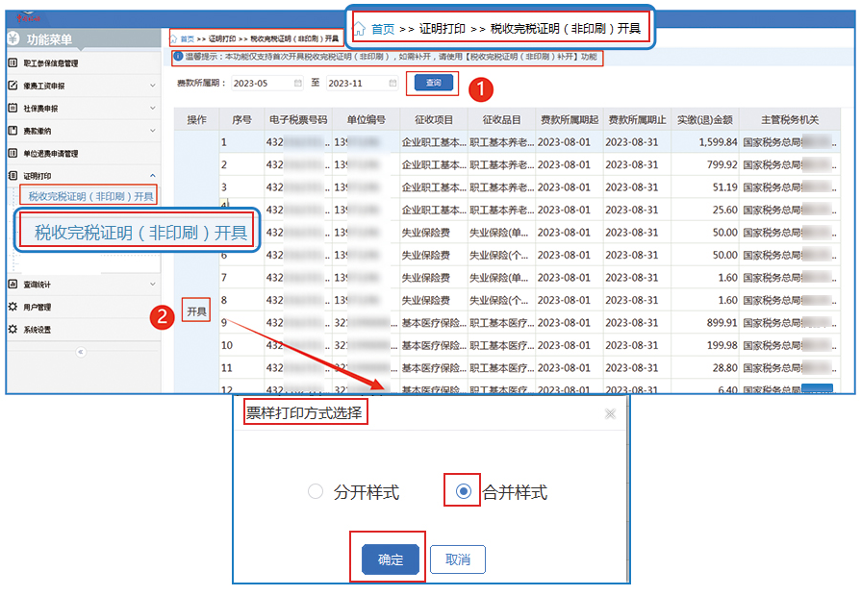Click the 费款缴纳 sidebar icon
The height and width of the screenshot is (596, 861).
tap(12, 132)
